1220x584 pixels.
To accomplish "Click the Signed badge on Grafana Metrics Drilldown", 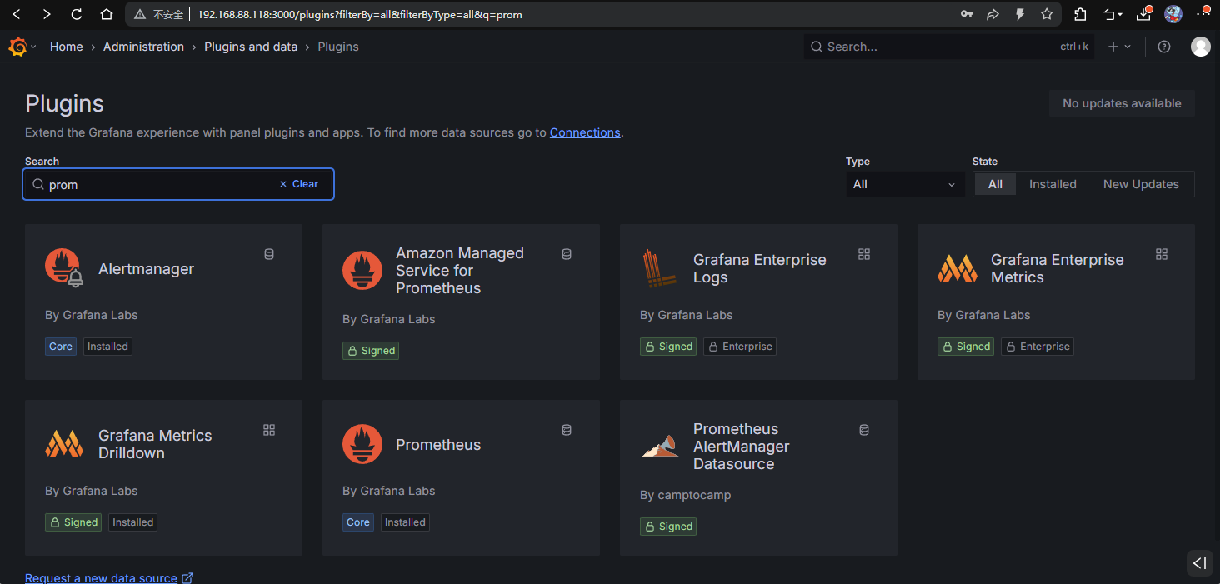I will click(x=73, y=522).
